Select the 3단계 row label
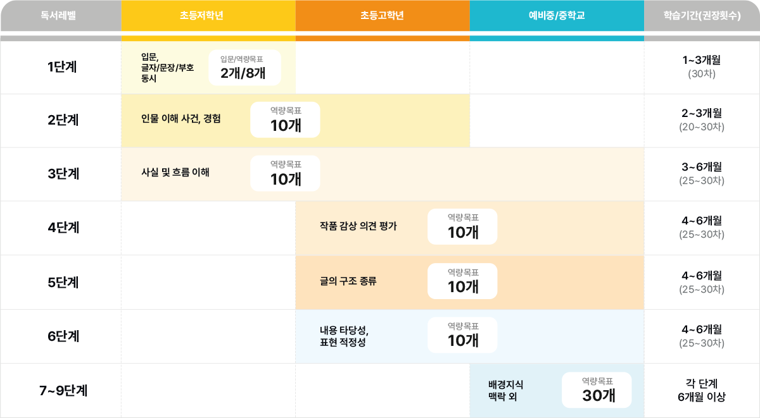 [x=60, y=174]
